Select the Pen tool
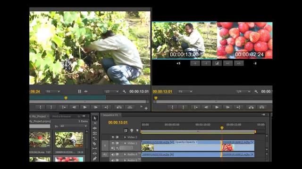 (x=94, y=159)
